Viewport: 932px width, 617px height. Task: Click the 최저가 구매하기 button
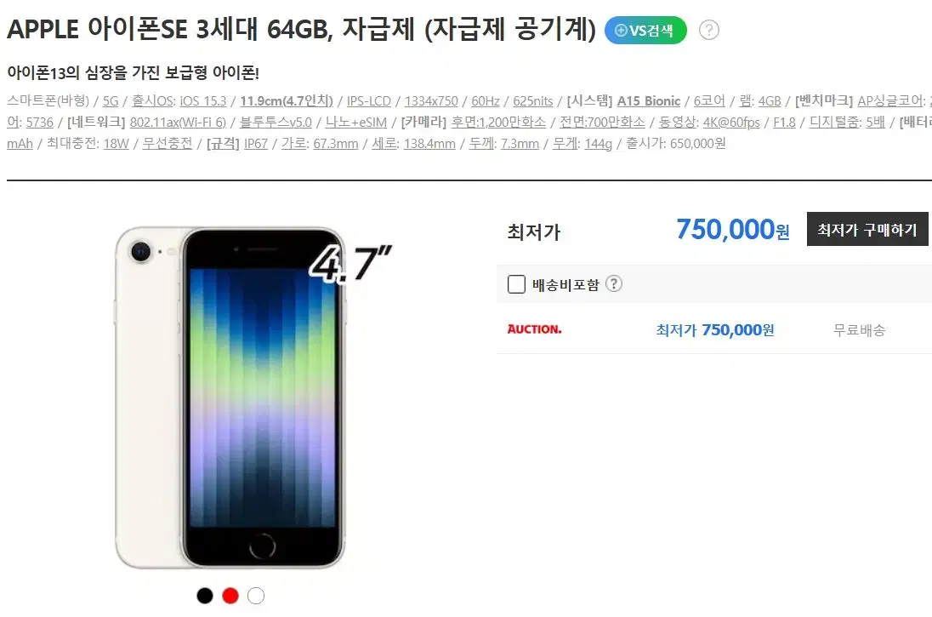click(x=867, y=229)
